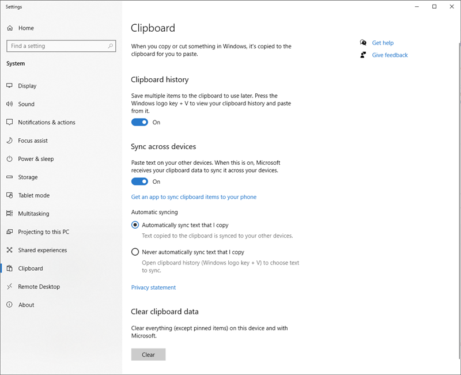Turn off Clipboard history toggle
461x375 pixels.
[139, 122]
